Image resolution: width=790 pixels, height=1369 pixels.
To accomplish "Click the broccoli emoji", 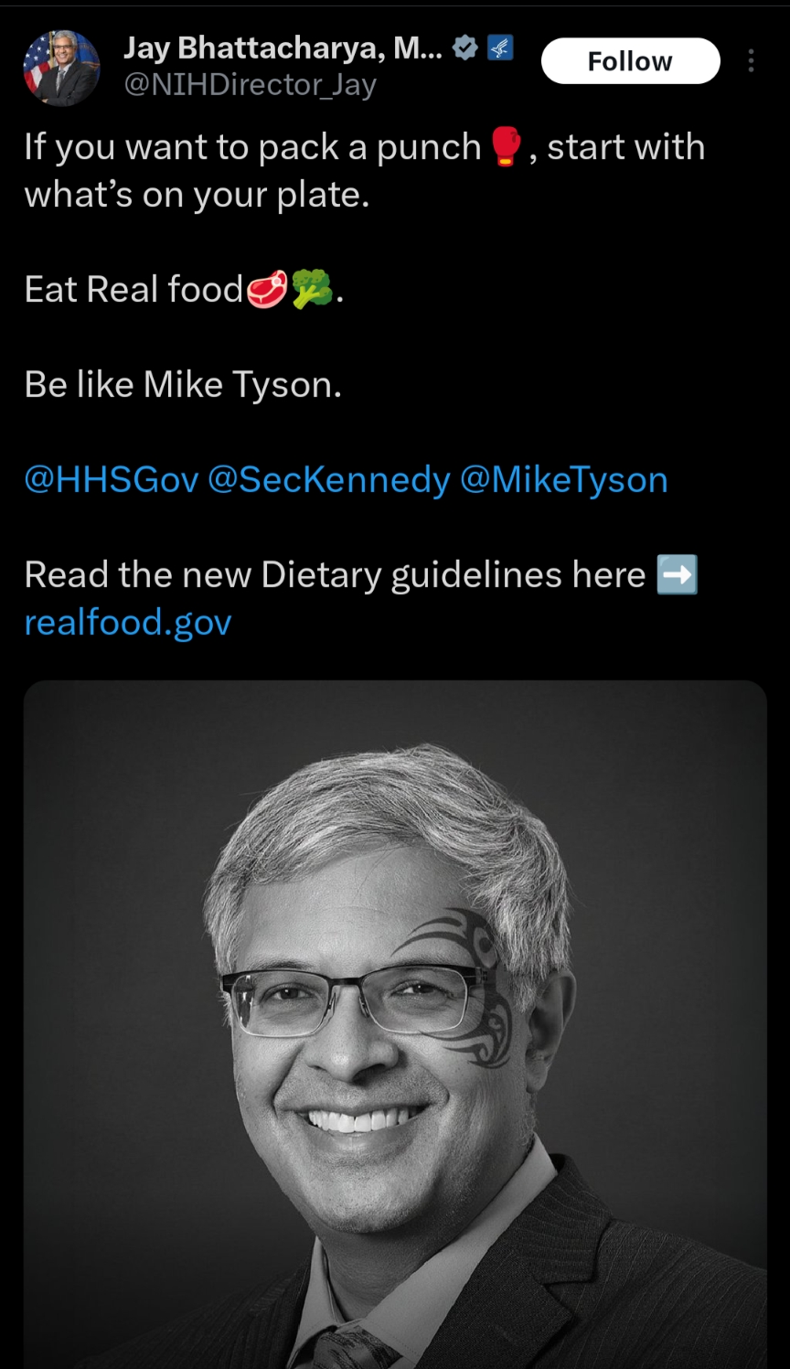I will pos(313,289).
